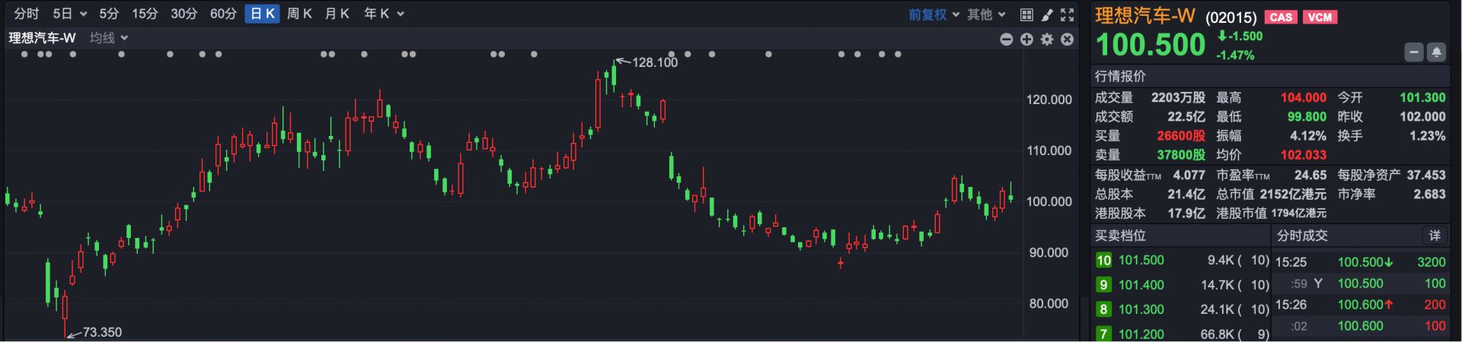This screenshot has height=342, width=1462.
Task: Open the 均线 moving average dropdown
Action: (109, 38)
